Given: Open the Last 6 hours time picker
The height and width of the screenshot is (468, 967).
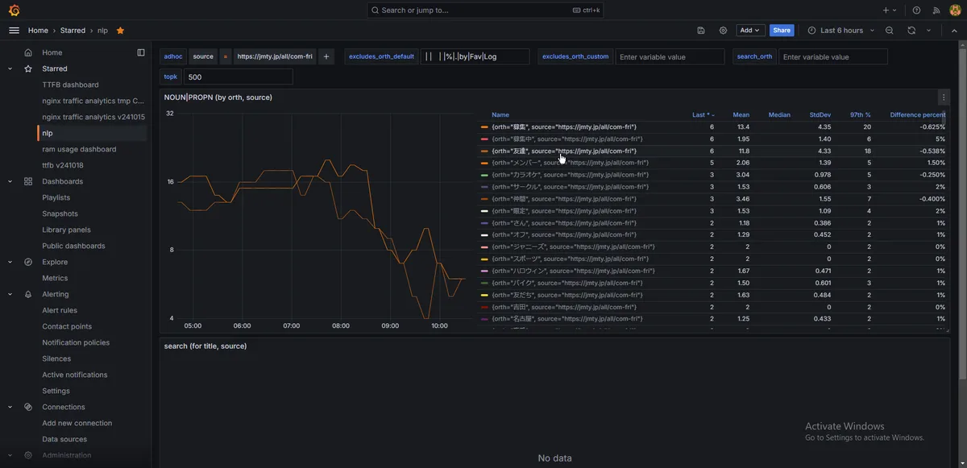Looking at the screenshot, I should coord(841,31).
